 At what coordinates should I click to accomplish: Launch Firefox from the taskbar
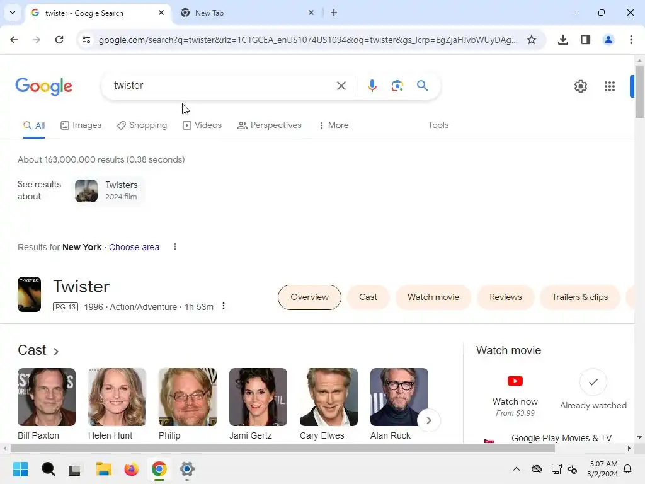131,469
